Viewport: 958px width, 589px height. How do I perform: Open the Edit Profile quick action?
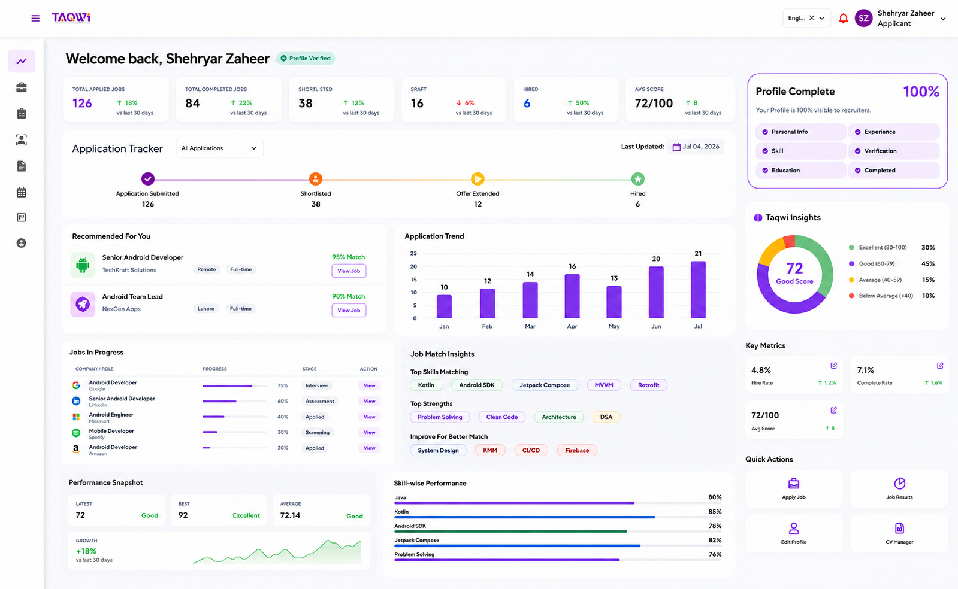coord(794,533)
